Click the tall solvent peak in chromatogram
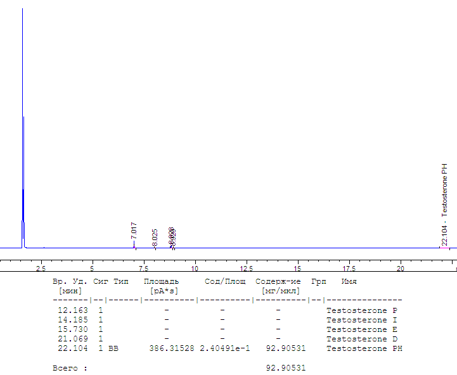 [x=23, y=127]
